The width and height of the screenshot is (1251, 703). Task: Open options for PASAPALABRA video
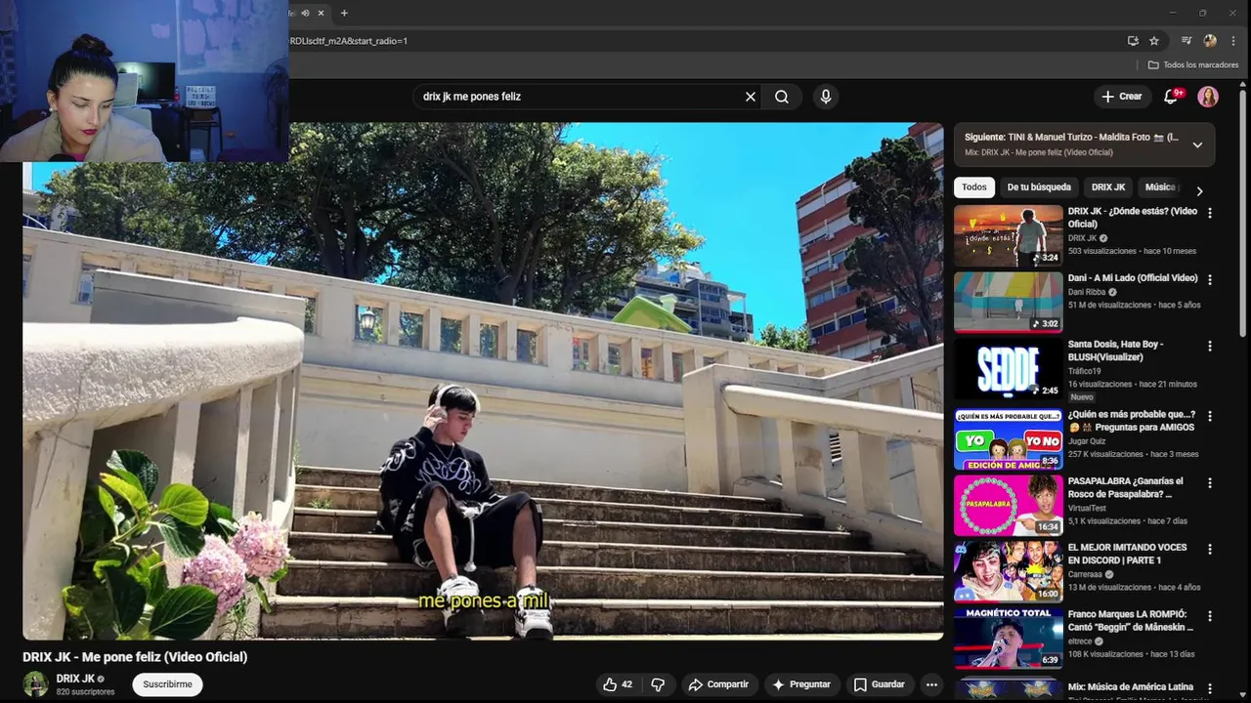[x=1210, y=483]
